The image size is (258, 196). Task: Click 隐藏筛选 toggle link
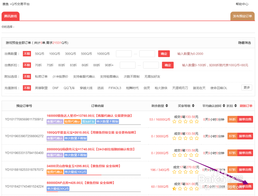click(245, 43)
